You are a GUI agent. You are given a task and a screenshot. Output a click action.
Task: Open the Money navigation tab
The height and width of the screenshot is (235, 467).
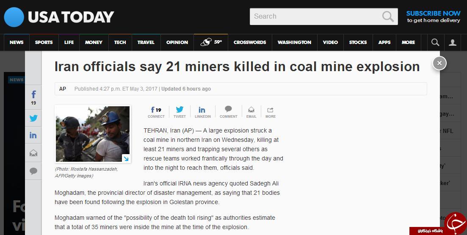[x=94, y=42]
